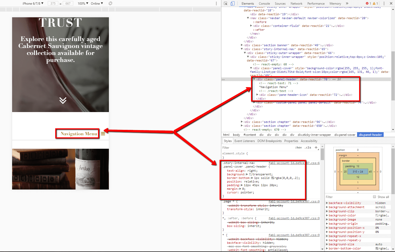Toggle the Show all checkbox
The height and width of the screenshot is (252, 395).
pos(374,197)
